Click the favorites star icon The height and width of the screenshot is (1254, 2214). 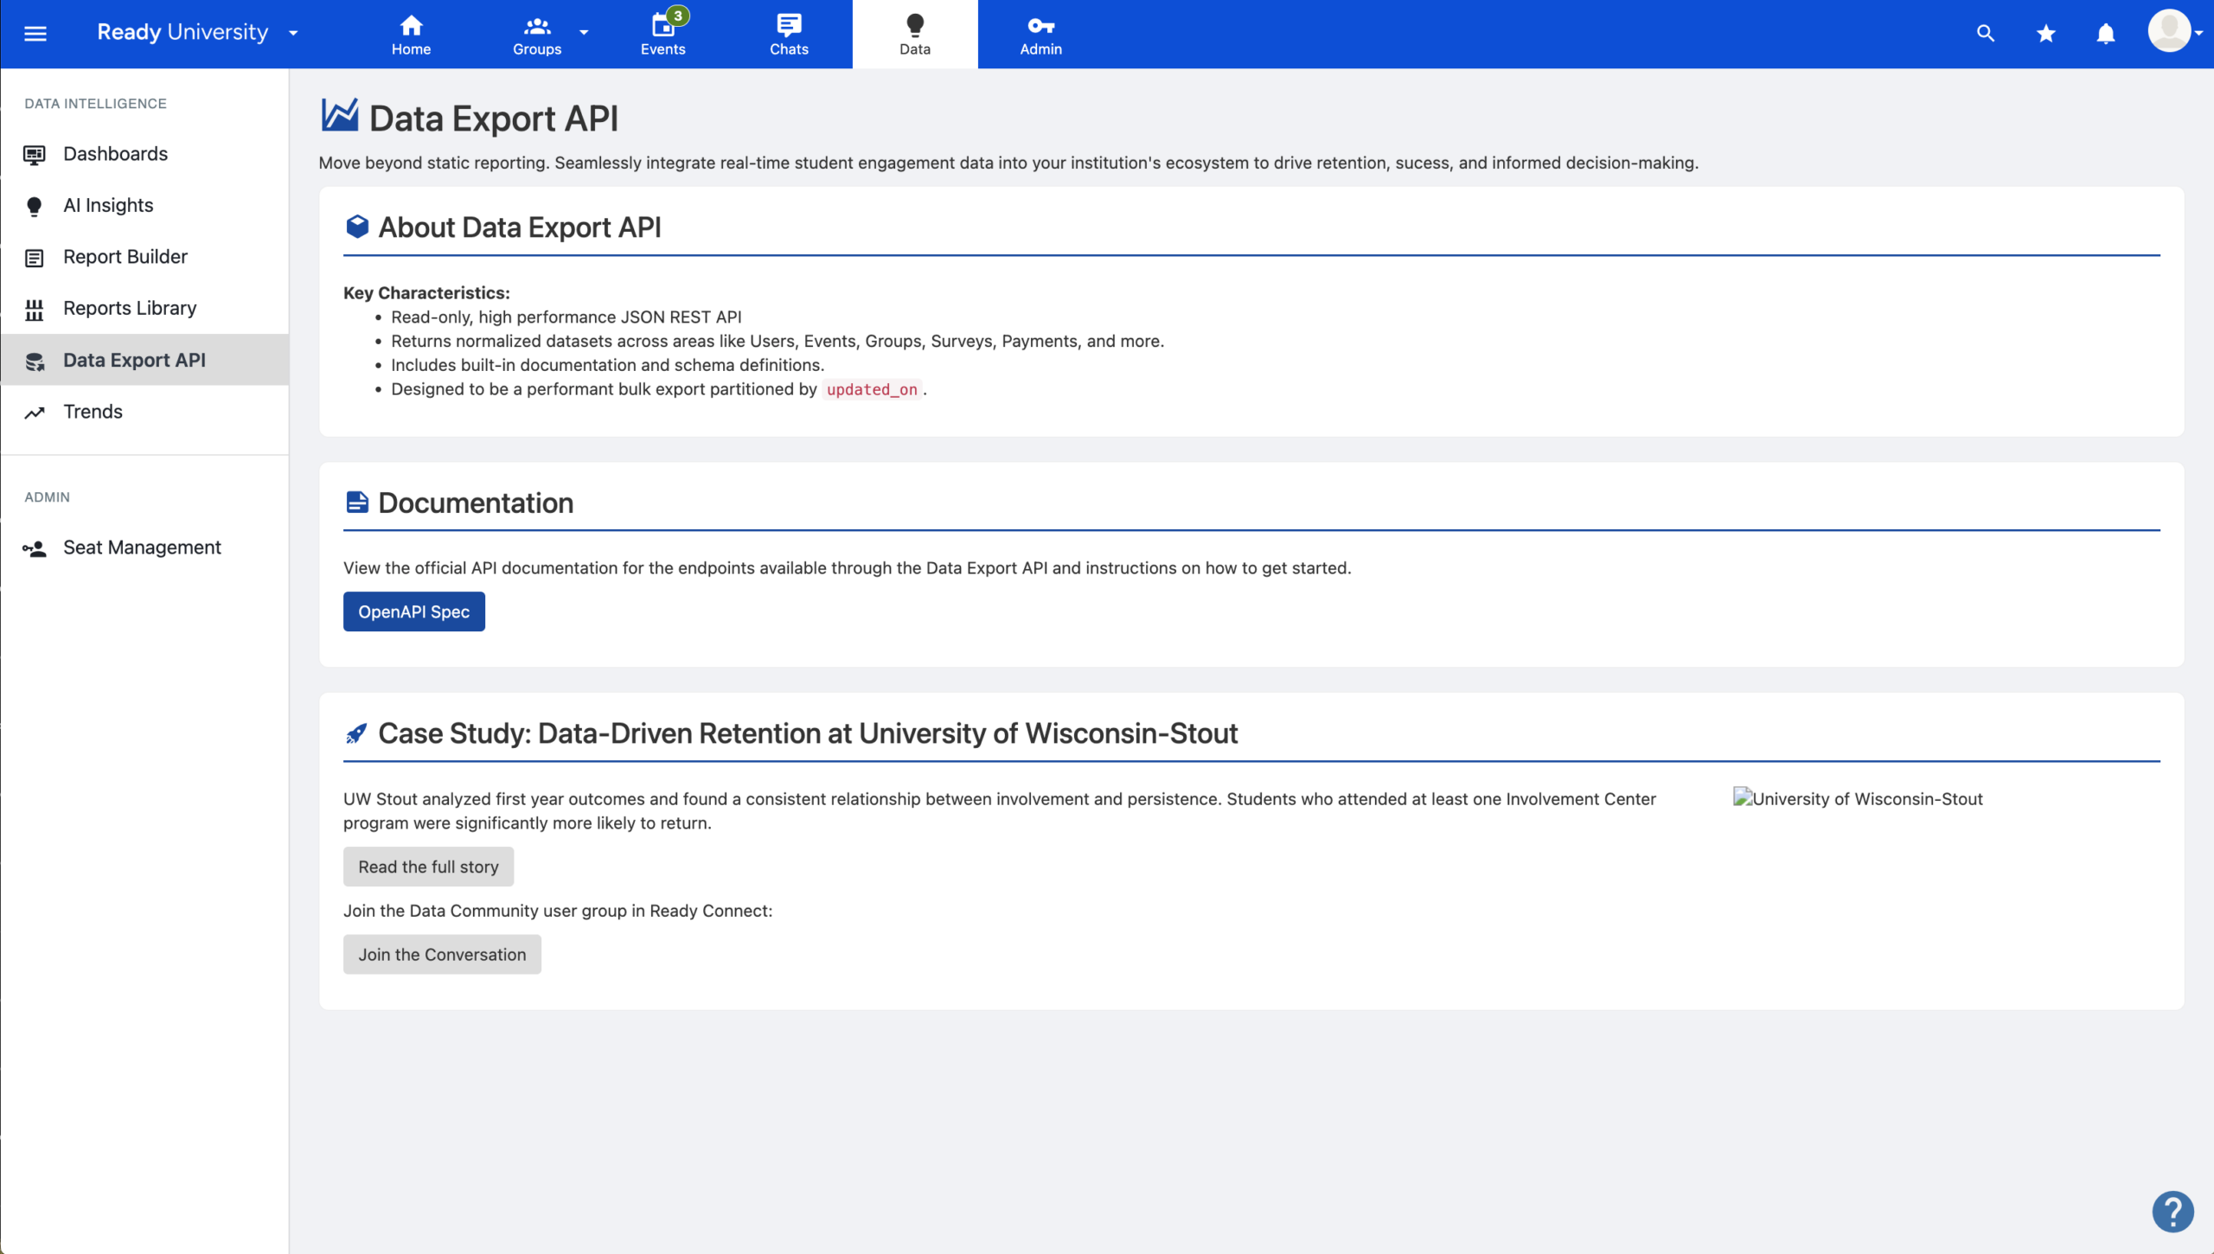coord(2045,33)
